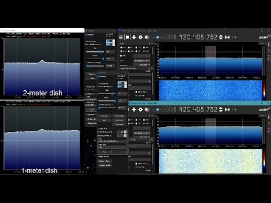Open Blackman-Harris filter dropdown in lower SDR#

click(142, 133)
